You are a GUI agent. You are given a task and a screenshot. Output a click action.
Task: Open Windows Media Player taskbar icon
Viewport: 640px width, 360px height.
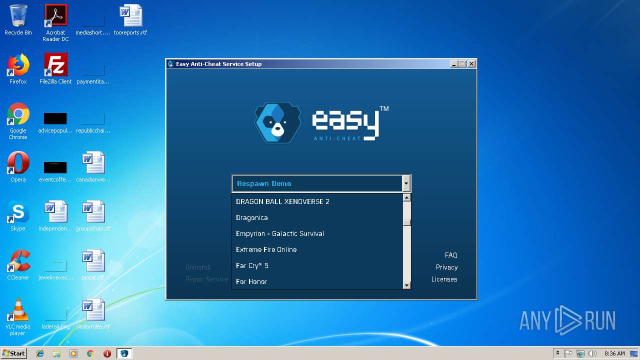(x=73, y=353)
